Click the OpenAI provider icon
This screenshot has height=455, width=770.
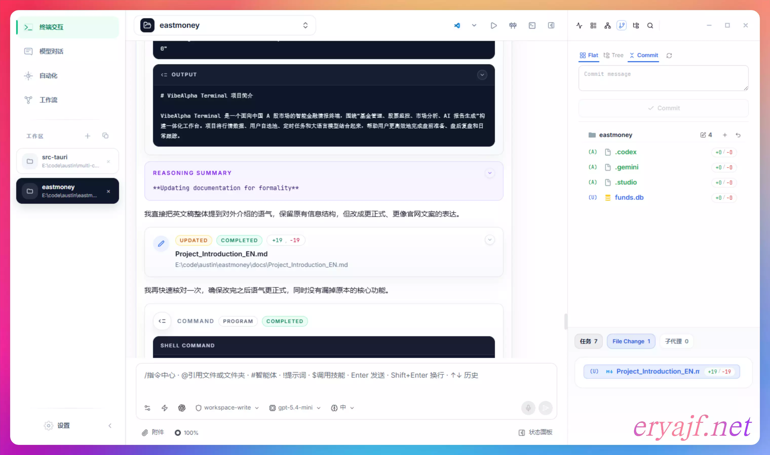coord(182,408)
